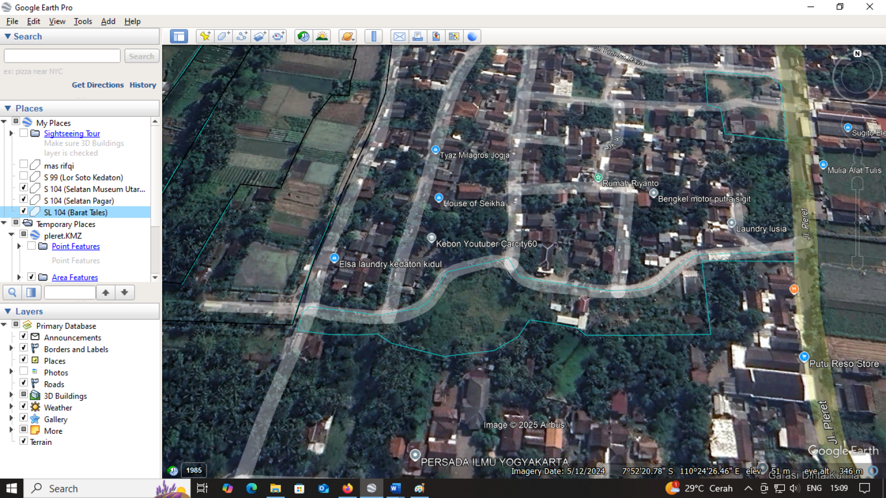The height and width of the screenshot is (498, 886).
Task: Click the Putu Reso Store map pin
Action: coord(804,357)
